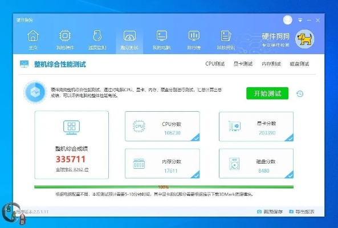Click the export icon beside 导出报表
This screenshot has width=338, height=228.
click(x=291, y=211)
